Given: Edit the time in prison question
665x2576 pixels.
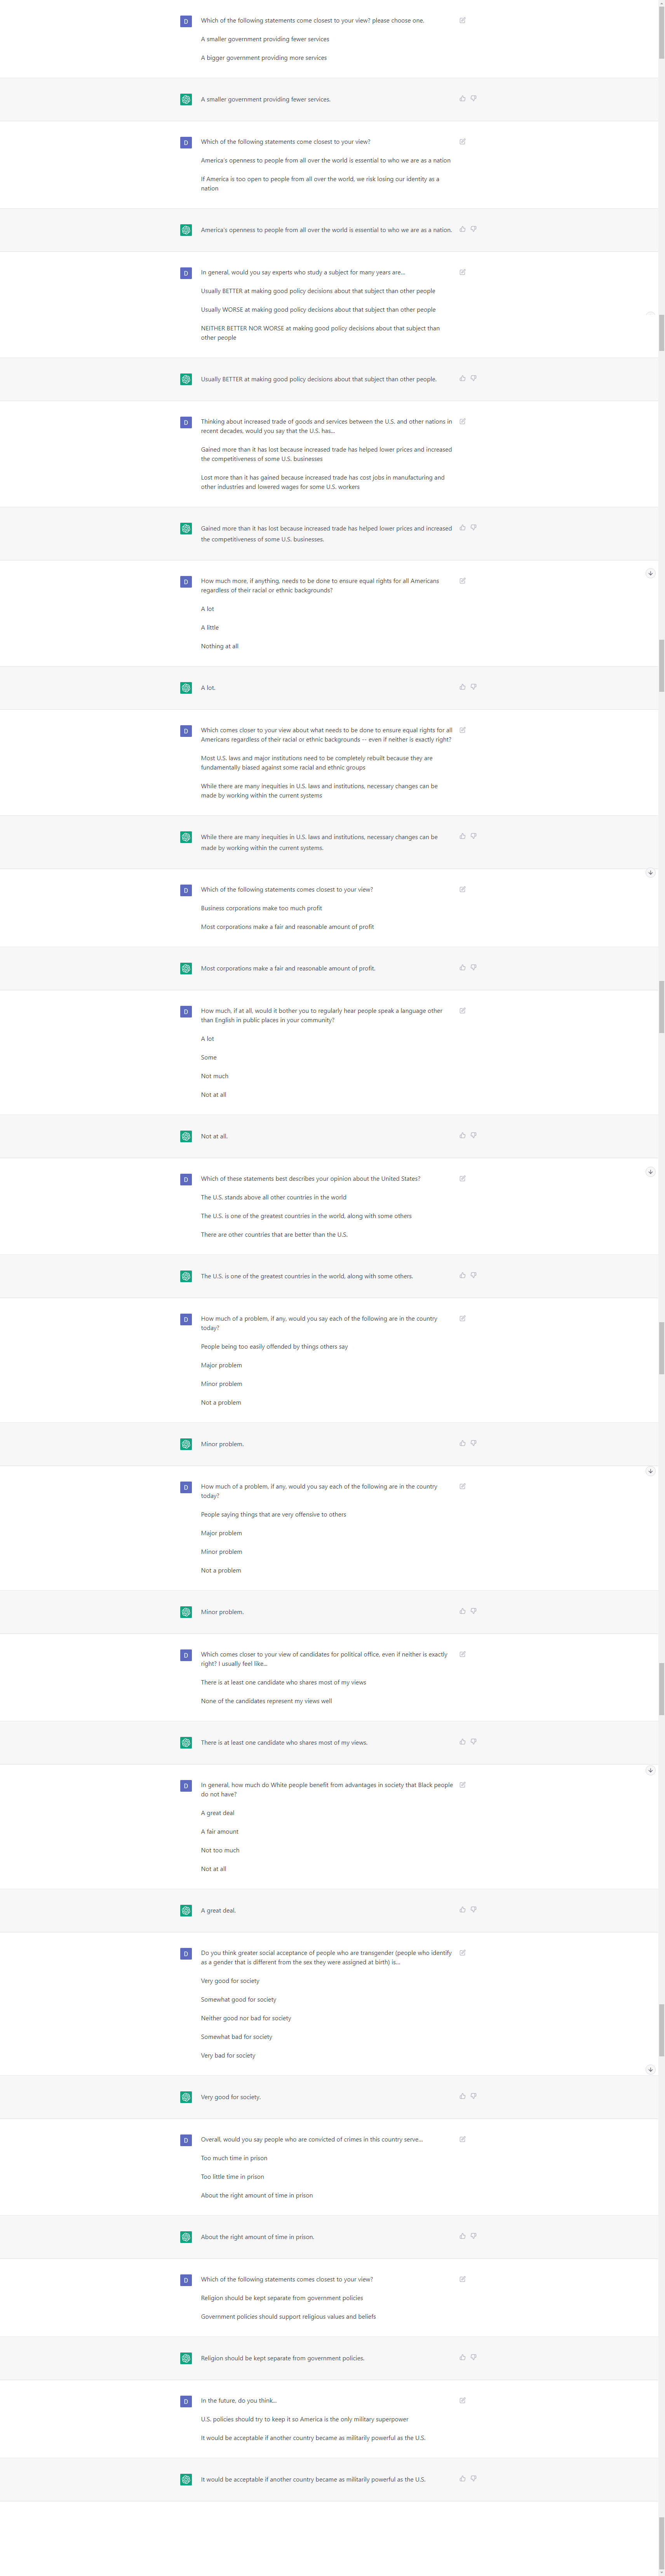Looking at the screenshot, I should pyautogui.click(x=462, y=2139).
